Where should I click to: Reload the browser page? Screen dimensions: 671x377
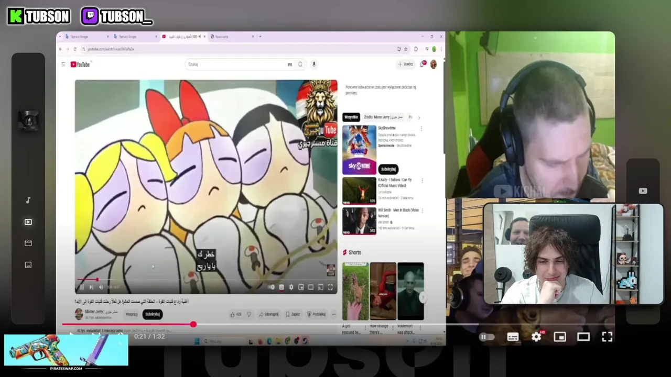[75, 49]
